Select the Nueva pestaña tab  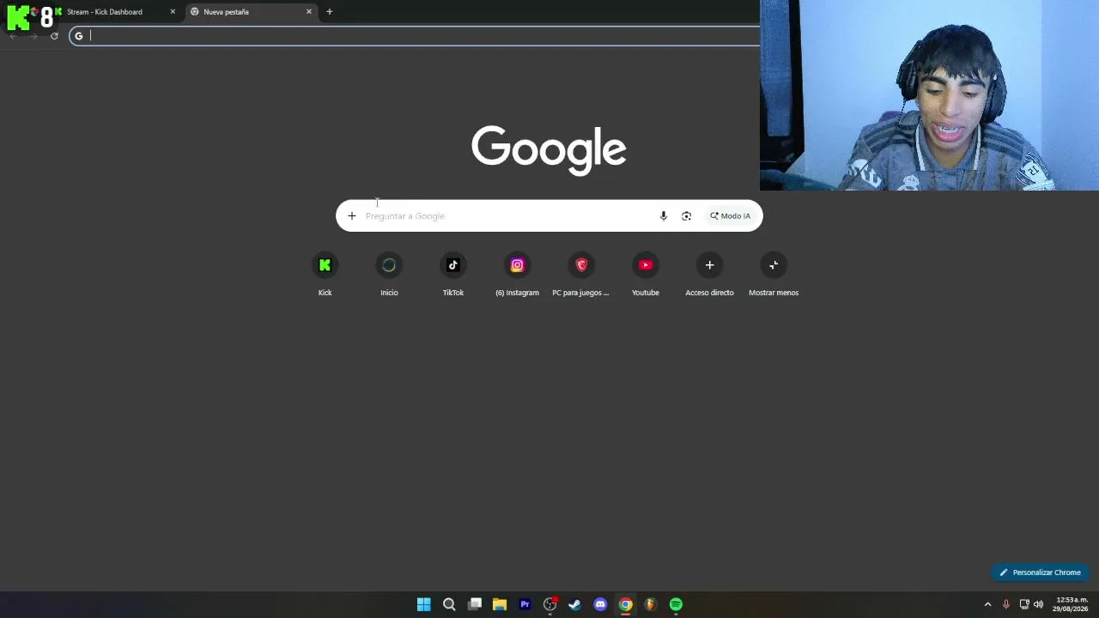click(249, 12)
